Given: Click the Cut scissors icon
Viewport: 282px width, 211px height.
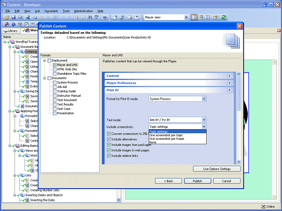Looking at the screenshot, I should (28, 18).
